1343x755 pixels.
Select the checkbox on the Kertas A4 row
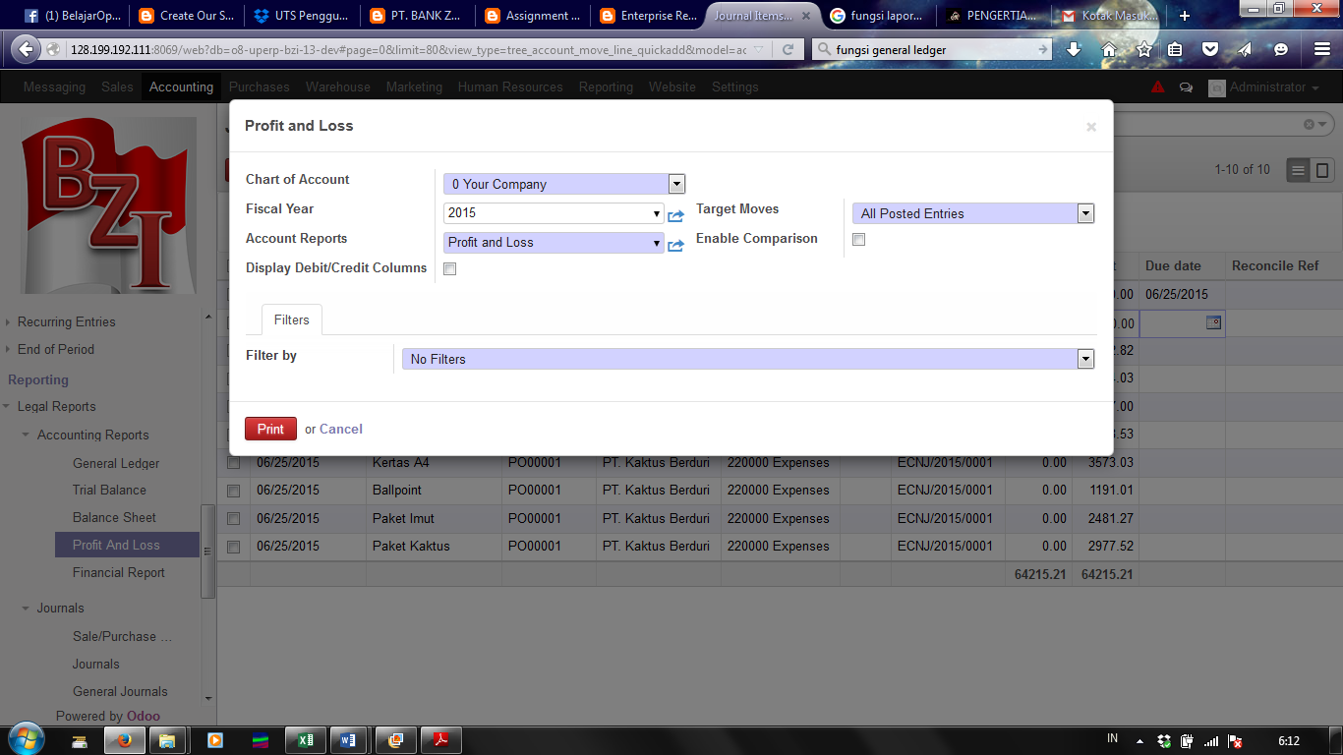coord(233,462)
